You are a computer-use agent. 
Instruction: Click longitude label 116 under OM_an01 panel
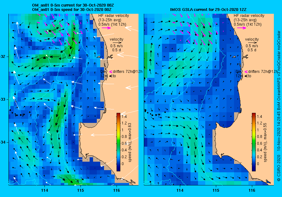pyautogui.click(x=117, y=190)
